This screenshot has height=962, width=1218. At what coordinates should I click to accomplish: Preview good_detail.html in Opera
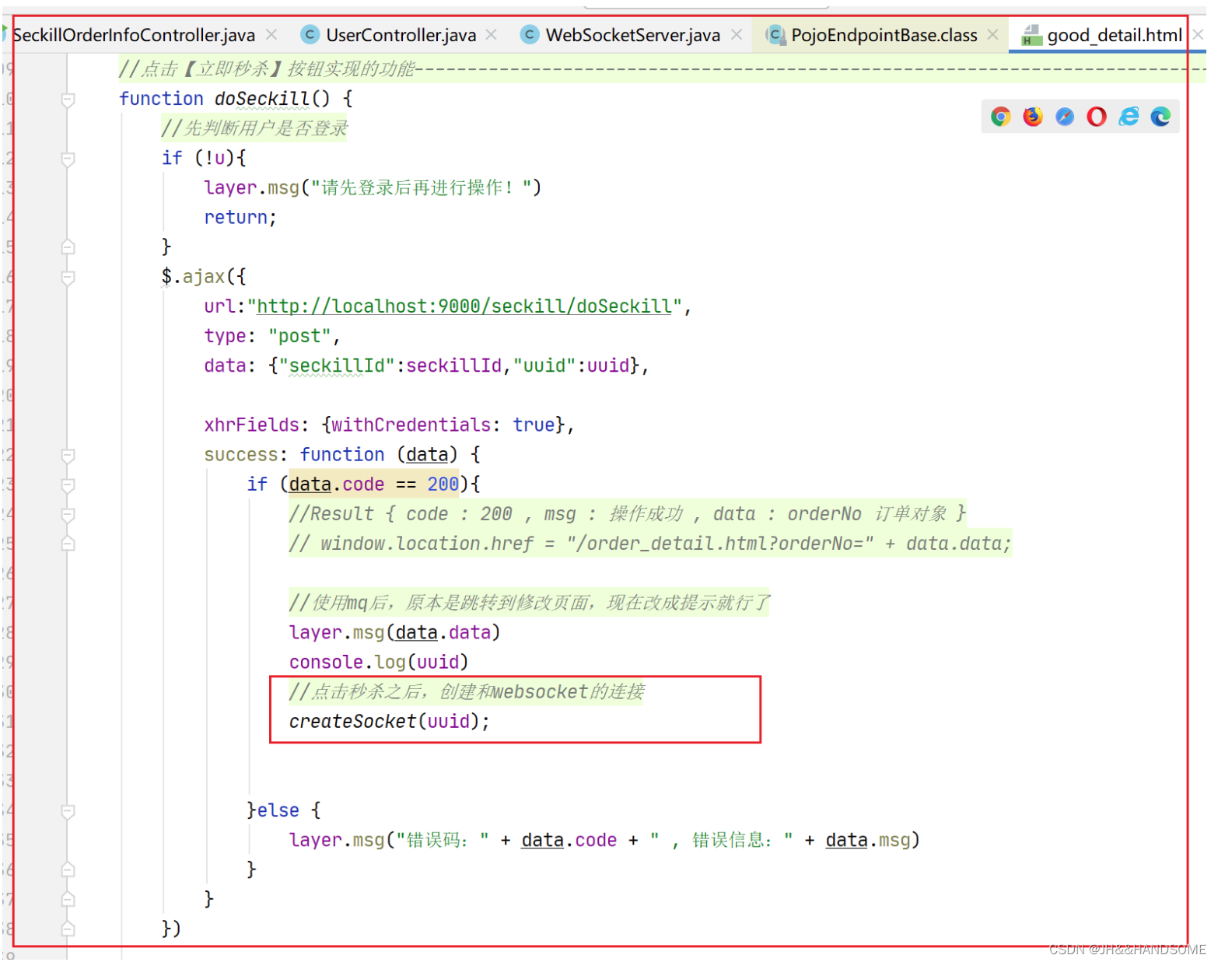pyautogui.click(x=1097, y=117)
